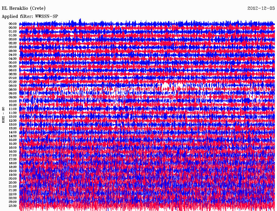Select the 14:30 time label
The image size is (277, 211).
tap(12, 136)
